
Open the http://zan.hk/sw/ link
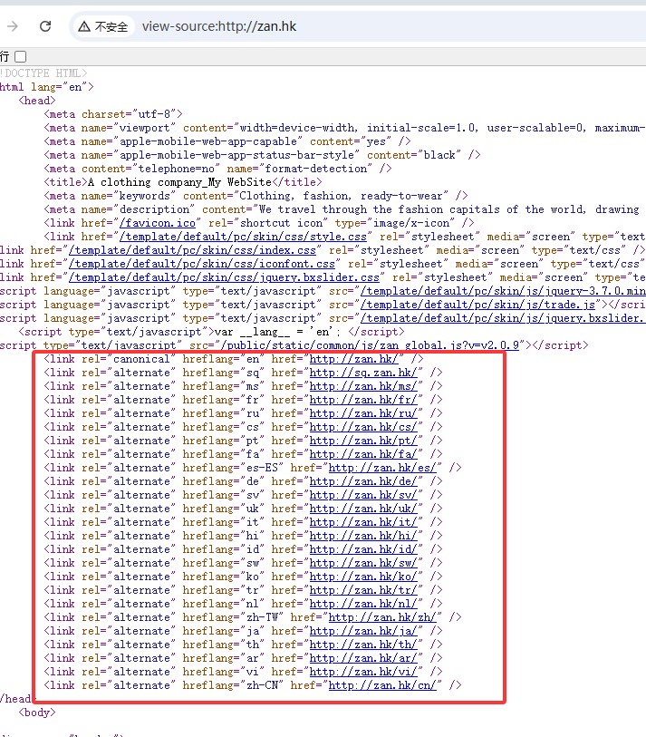(363, 564)
